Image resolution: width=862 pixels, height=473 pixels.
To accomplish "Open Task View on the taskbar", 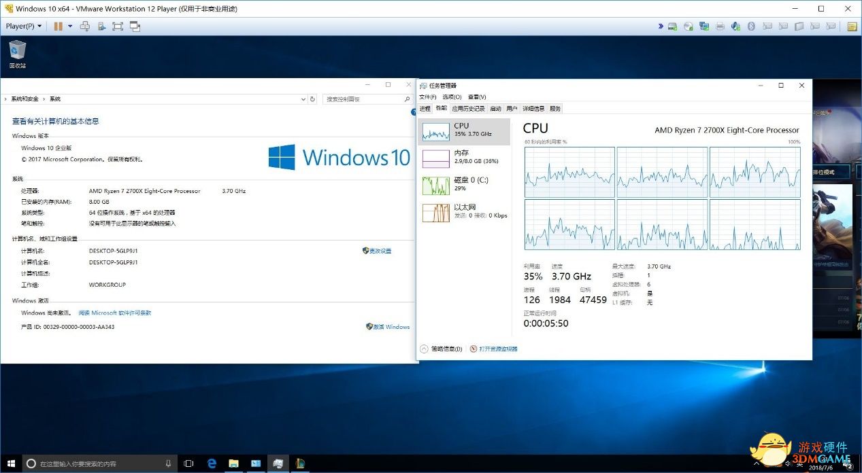I will click(x=189, y=463).
